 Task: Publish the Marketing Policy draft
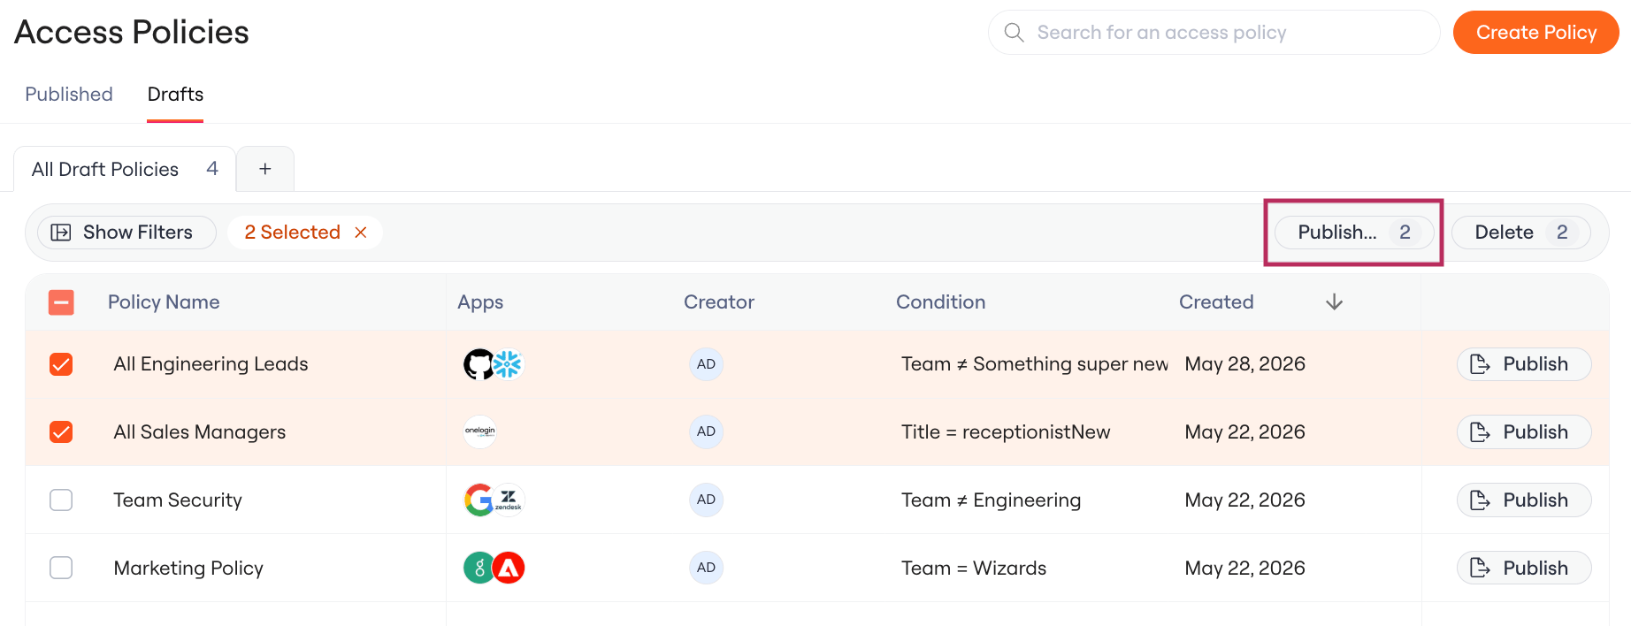tap(1524, 568)
